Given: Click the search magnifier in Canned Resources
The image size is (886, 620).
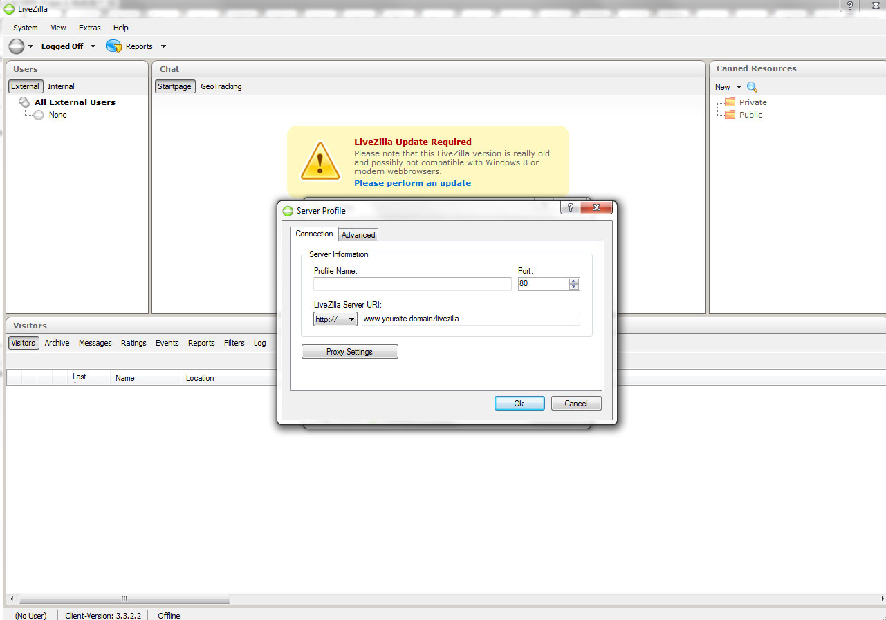Looking at the screenshot, I should point(753,87).
